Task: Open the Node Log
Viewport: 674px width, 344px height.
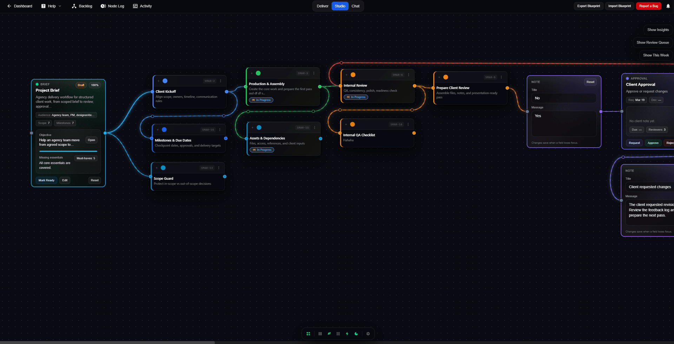Action: coord(112,6)
